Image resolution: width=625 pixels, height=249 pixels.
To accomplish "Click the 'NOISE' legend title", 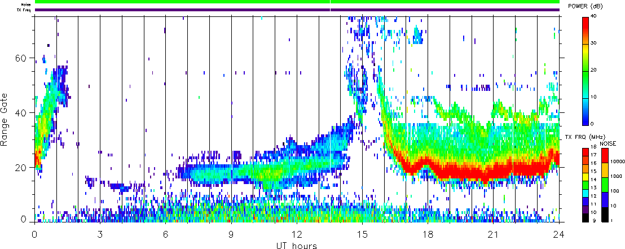I will (x=608, y=143).
